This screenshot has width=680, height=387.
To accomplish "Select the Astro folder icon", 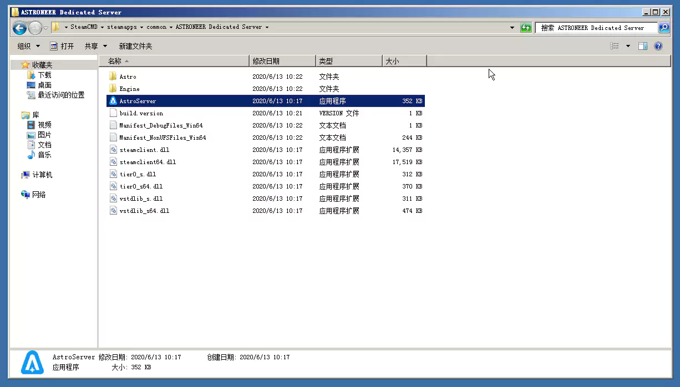I will [113, 77].
